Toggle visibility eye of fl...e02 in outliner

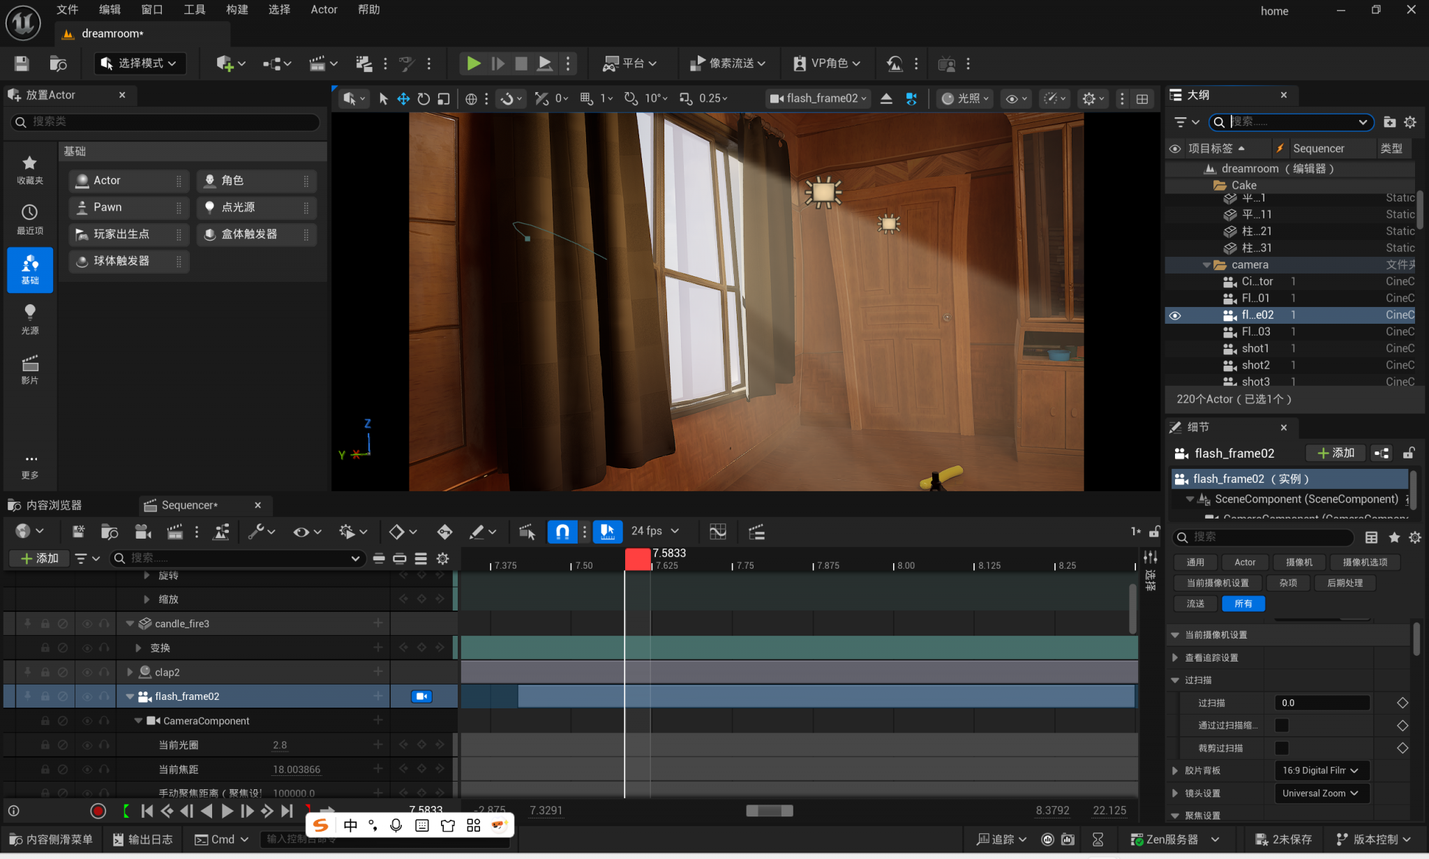(x=1175, y=315)
